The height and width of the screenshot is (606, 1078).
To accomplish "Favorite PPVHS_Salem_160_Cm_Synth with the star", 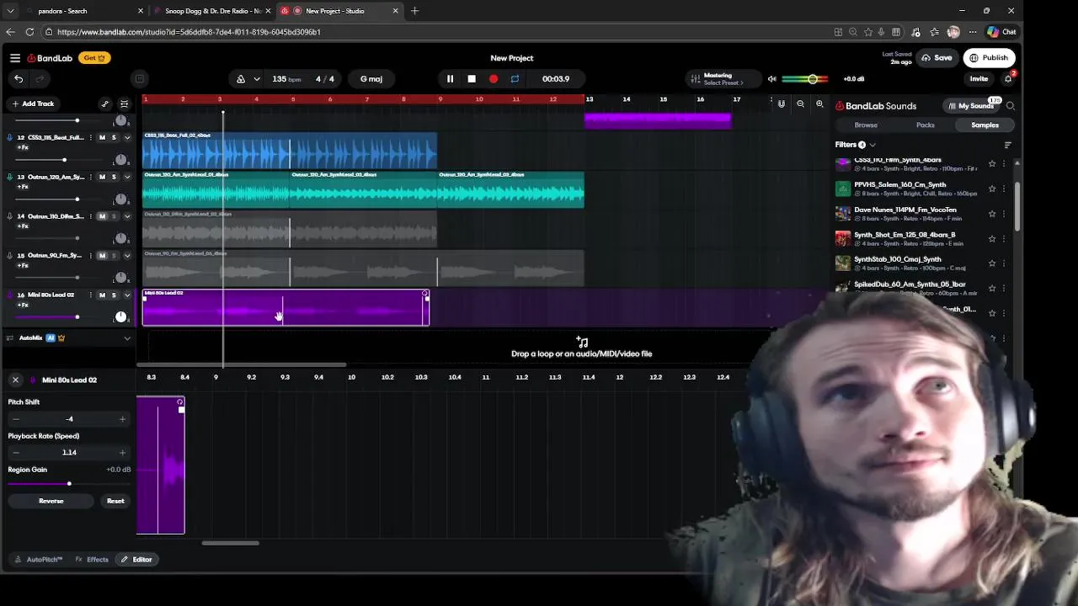I will [992, 189].
